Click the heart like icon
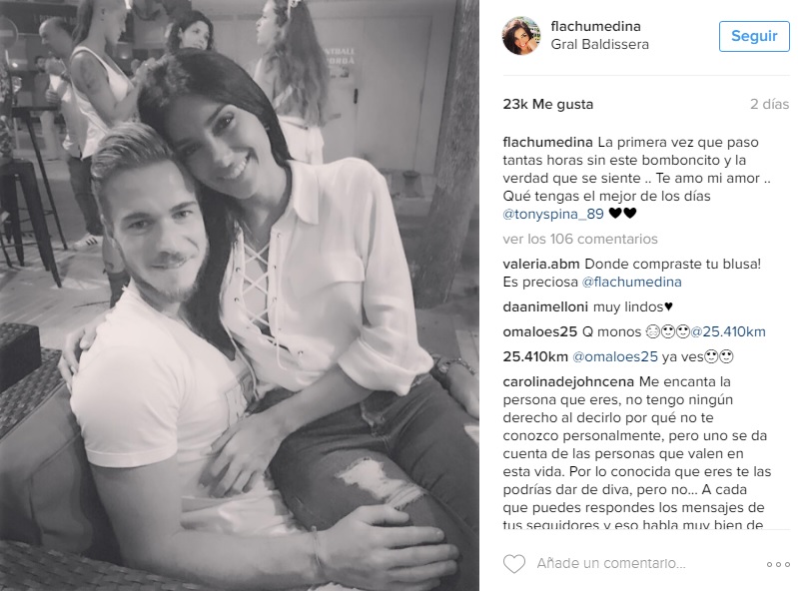This screenshot has width=798, height=591. (514, 563)
